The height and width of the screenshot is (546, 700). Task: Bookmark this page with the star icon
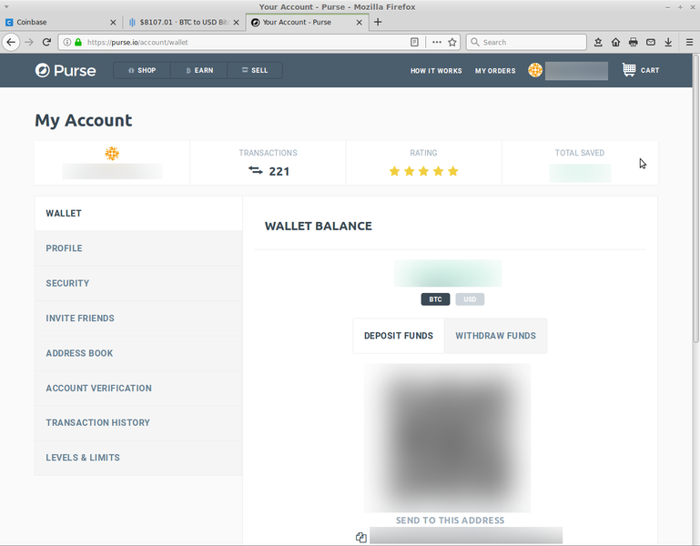point(452,43)
